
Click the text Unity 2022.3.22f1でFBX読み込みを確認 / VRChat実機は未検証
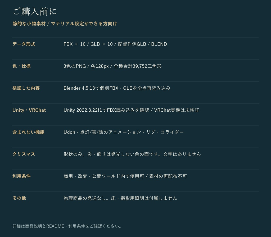point(131,110)
